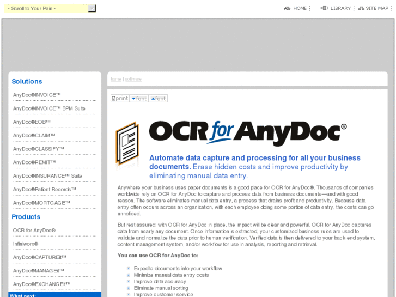Select OCR for AnyDoc® under Products
The height and width of the screenshot is (297, 396).
[34, 231]
